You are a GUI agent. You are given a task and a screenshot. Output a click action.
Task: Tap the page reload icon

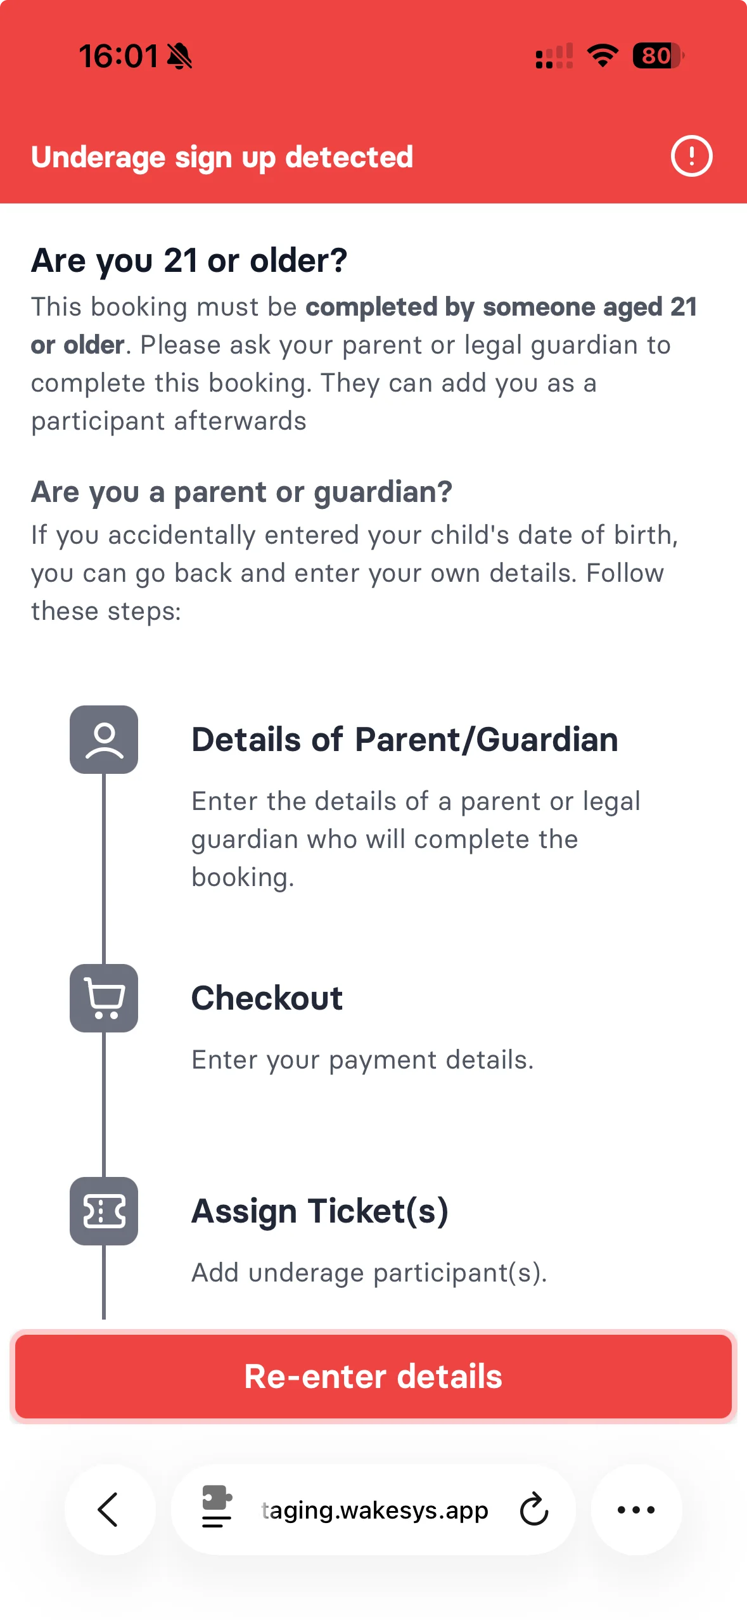click(534, 1510)
